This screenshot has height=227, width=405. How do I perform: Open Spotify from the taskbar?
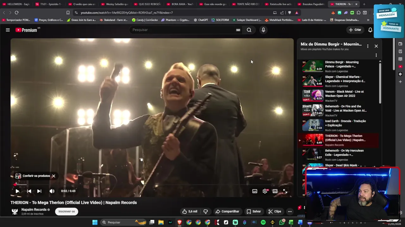coord(263,222)
